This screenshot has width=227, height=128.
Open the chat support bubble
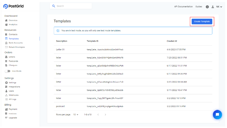[217, 114]
